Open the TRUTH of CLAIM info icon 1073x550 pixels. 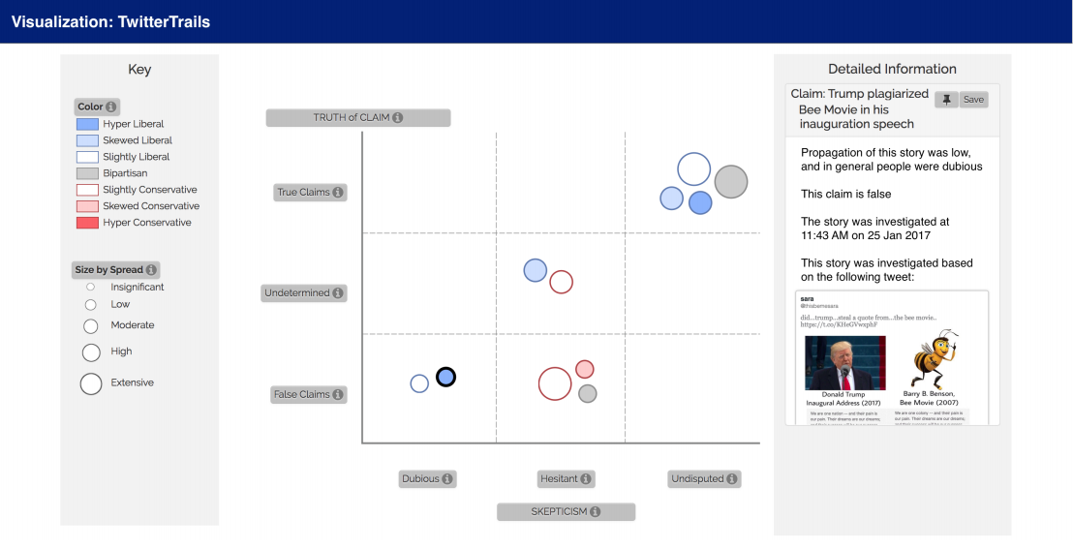click(398, 118)
